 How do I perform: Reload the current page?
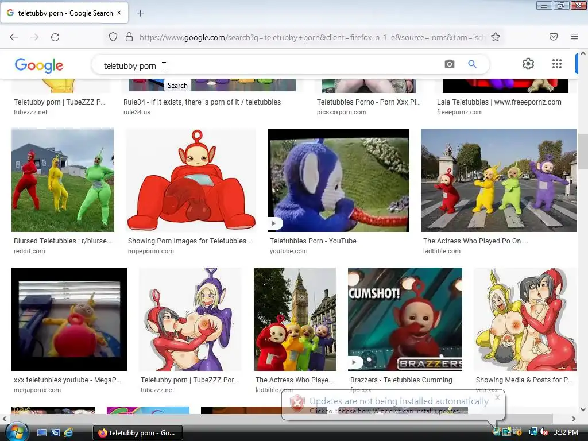click(x=55, y=37)
